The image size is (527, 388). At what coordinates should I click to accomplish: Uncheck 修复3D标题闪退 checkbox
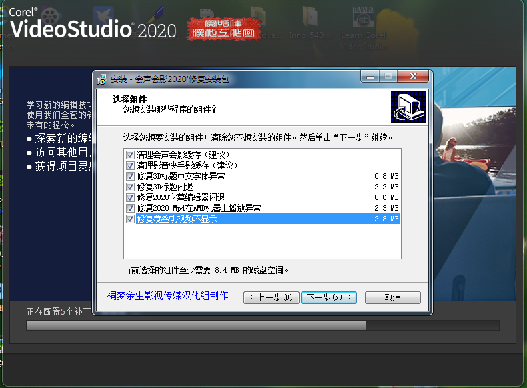coord(130,187)
